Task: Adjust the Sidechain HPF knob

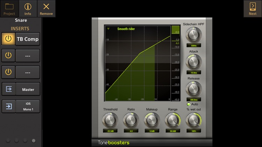Action: [194, 35]
